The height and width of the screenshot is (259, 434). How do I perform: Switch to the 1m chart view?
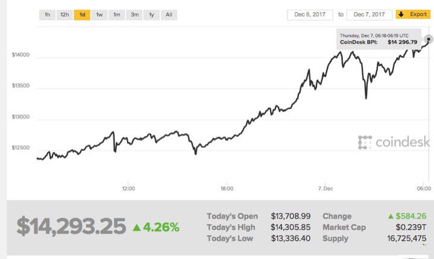tap(116, 14)
